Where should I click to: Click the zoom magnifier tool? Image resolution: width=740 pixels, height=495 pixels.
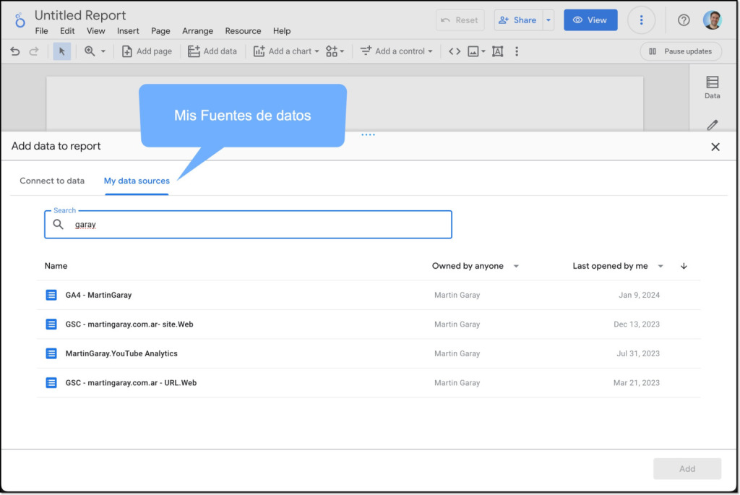[x=90, y=51]
